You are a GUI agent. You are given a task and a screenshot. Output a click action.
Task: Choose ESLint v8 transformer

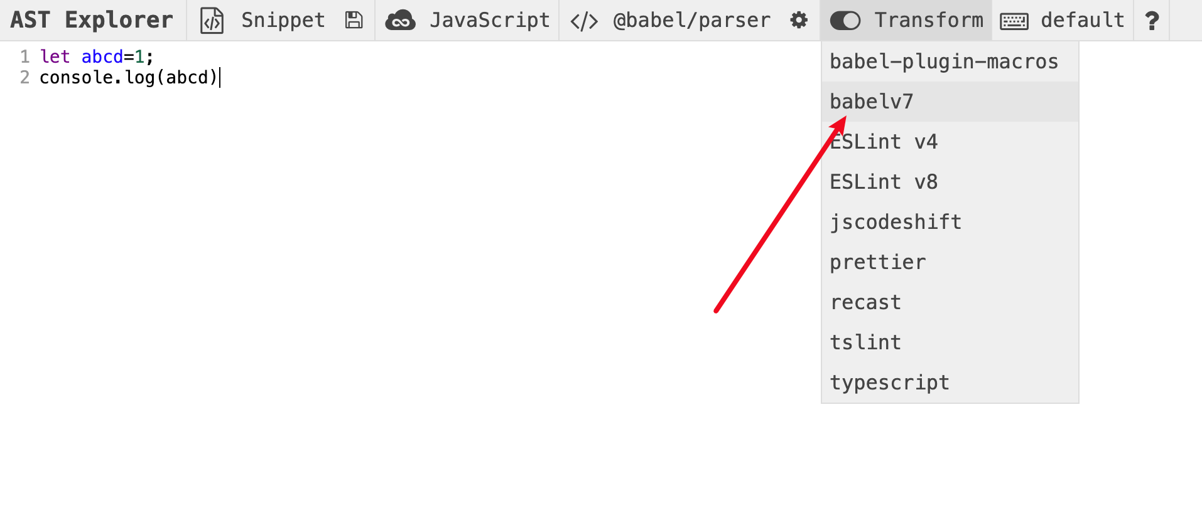pyautogui.click(x=884, y=182)
